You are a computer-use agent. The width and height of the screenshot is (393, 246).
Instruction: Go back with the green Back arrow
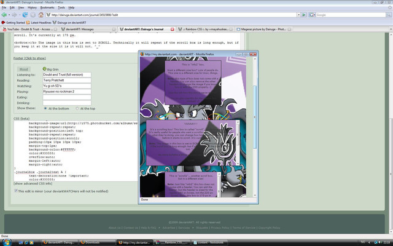[x=4, y=15]
